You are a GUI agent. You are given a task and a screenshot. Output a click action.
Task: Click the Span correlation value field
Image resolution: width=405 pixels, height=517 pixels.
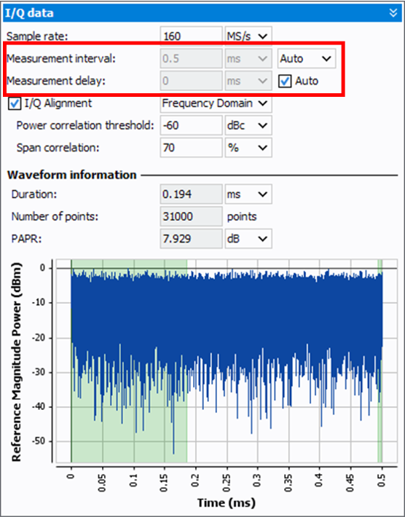click(x=192, y=148)
